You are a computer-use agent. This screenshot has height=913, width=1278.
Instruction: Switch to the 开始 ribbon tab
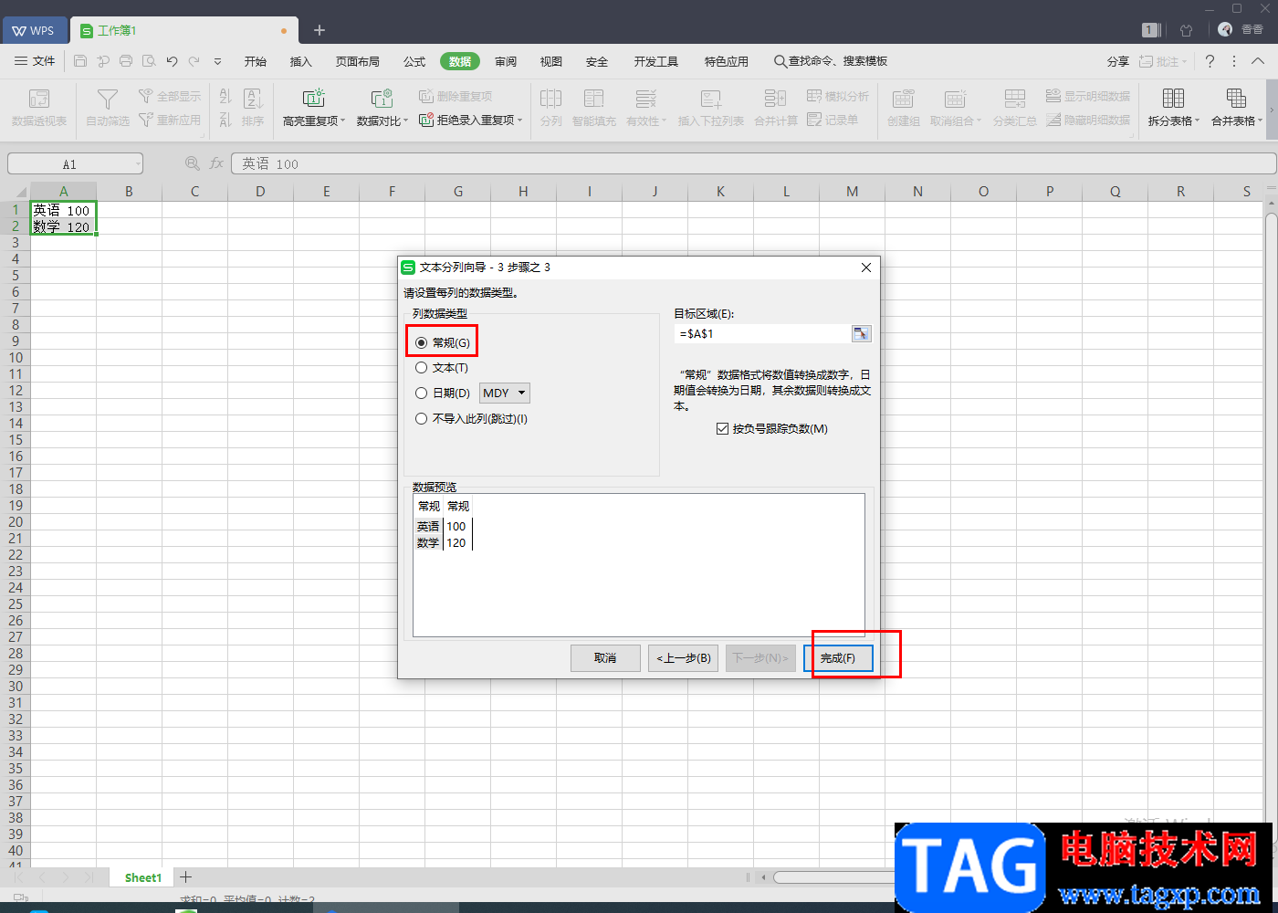click(256, 61)
